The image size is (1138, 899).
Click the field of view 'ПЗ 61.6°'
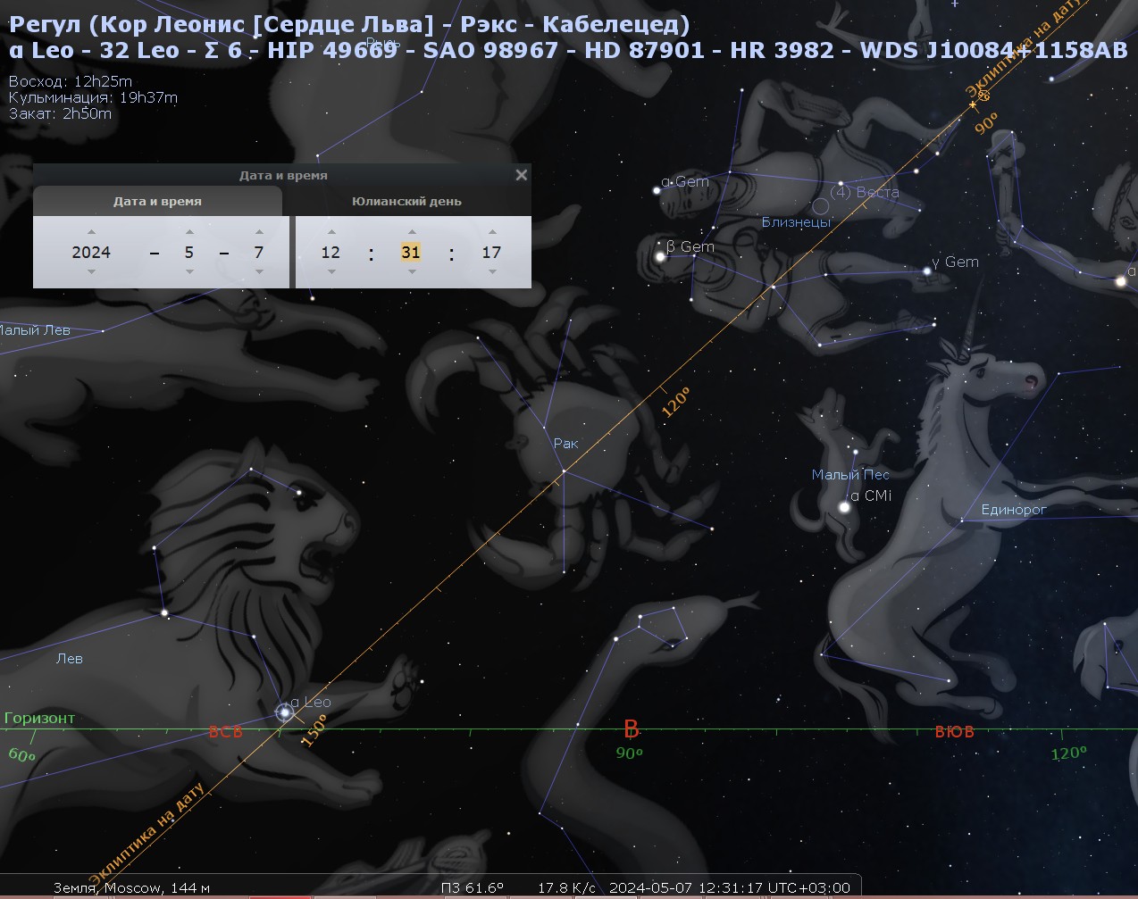click(473, 888)
